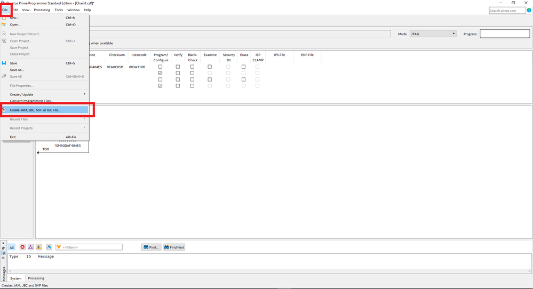Filter messages to show errors only
Viewport: 533px width, 289px height.
click(22, 247)
